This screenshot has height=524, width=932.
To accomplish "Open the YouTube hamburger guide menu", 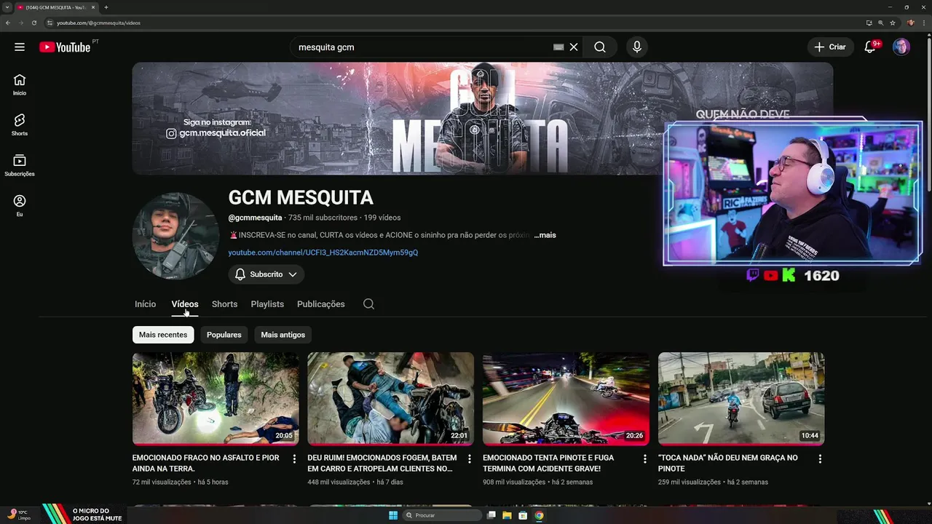I will pyautogui.click(x=20, y=47).
